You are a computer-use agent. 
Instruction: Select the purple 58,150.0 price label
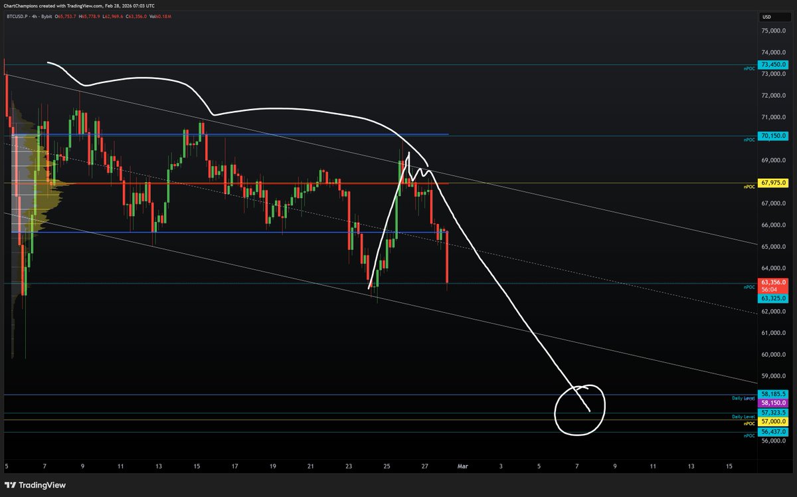point(773,403)
